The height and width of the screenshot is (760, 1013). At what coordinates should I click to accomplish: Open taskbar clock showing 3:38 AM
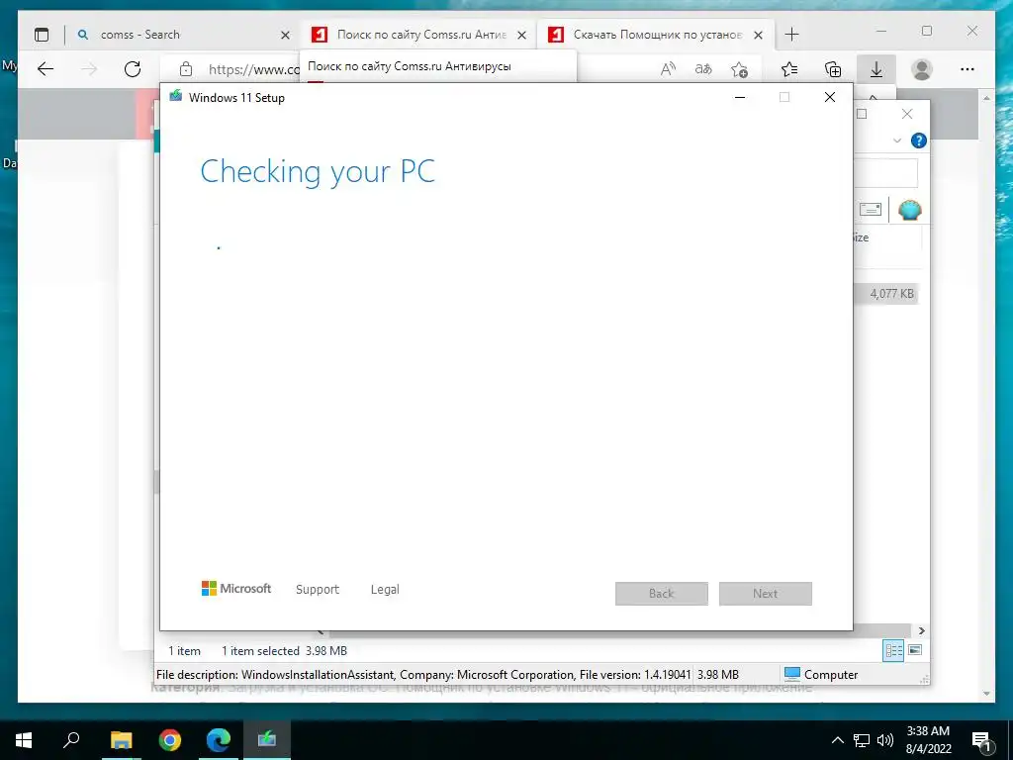pos(928,740)
